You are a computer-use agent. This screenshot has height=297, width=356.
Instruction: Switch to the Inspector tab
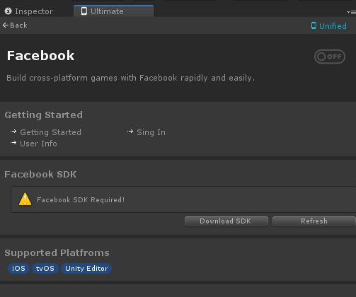tap(30, 11)
